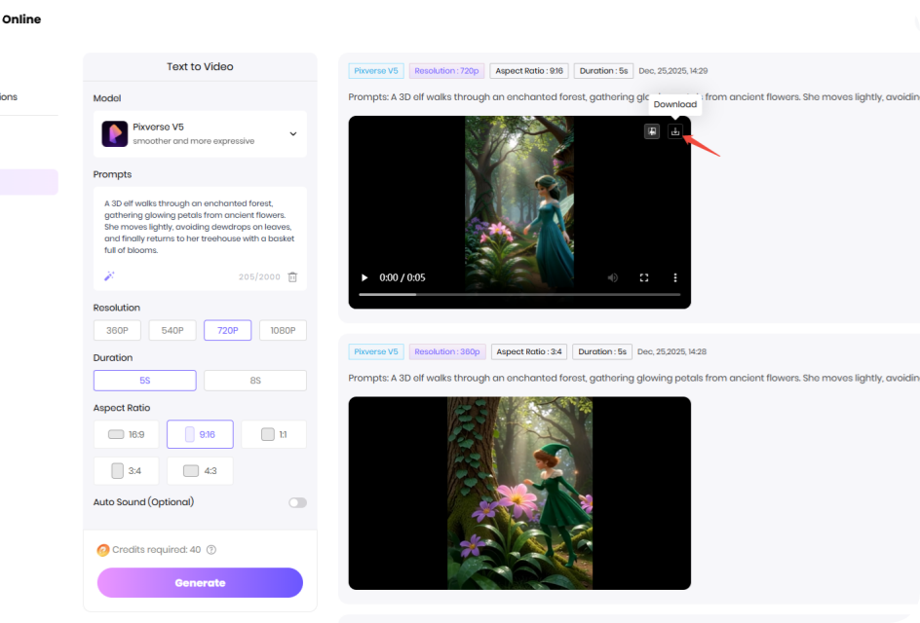Screen dimensions: 920x623
Task: Enter fullscreen on the first video
Action: click(x=644, y=277)
